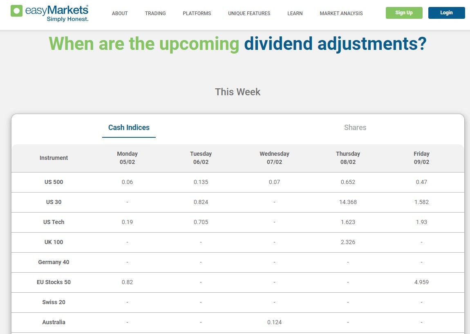Click the 'This Week' heading
Image resolution: width=470 pixels, height=334 pixels.
[x=238, y=92]
